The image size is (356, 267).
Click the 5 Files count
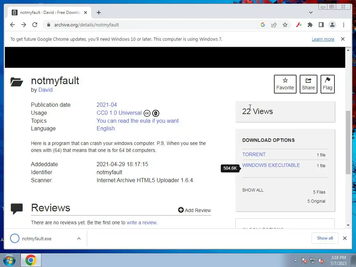[319, 192]
